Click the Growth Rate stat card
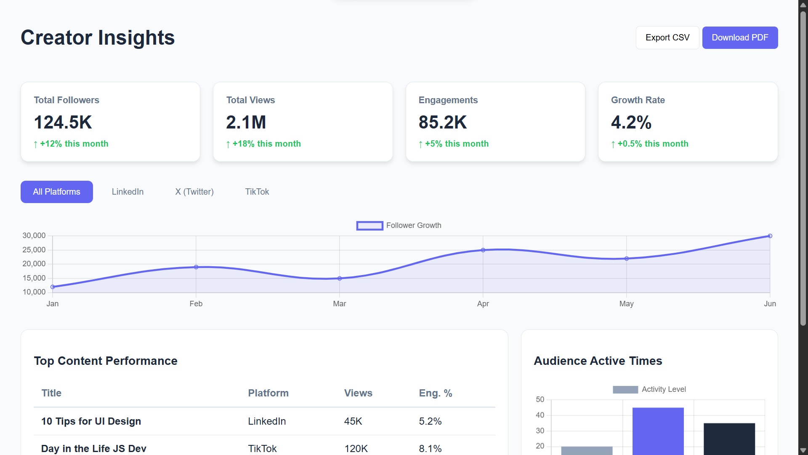 [688, 122]
